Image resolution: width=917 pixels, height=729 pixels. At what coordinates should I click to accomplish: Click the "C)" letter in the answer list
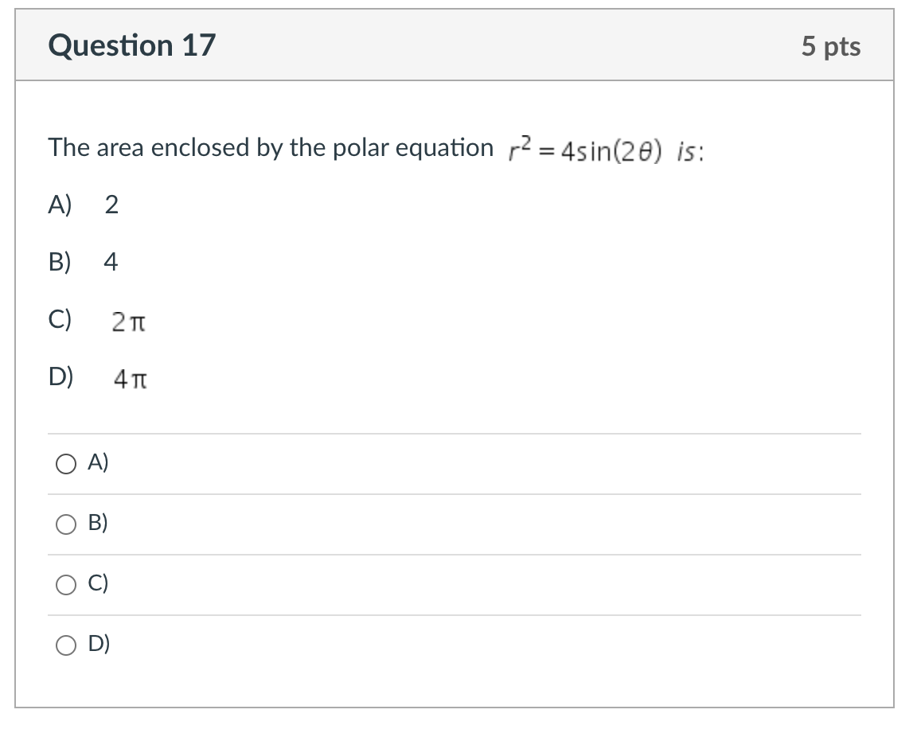pos(60,319)
